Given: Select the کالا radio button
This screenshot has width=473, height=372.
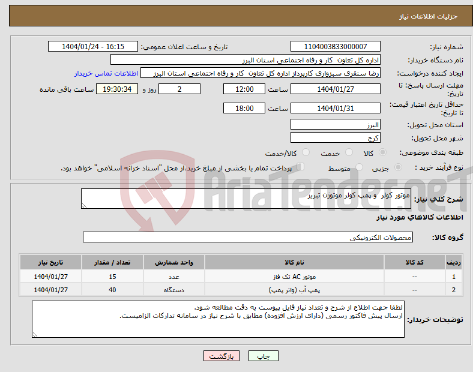Looking at the screenshot, I should pyautogui.click(x=382, y=152).
